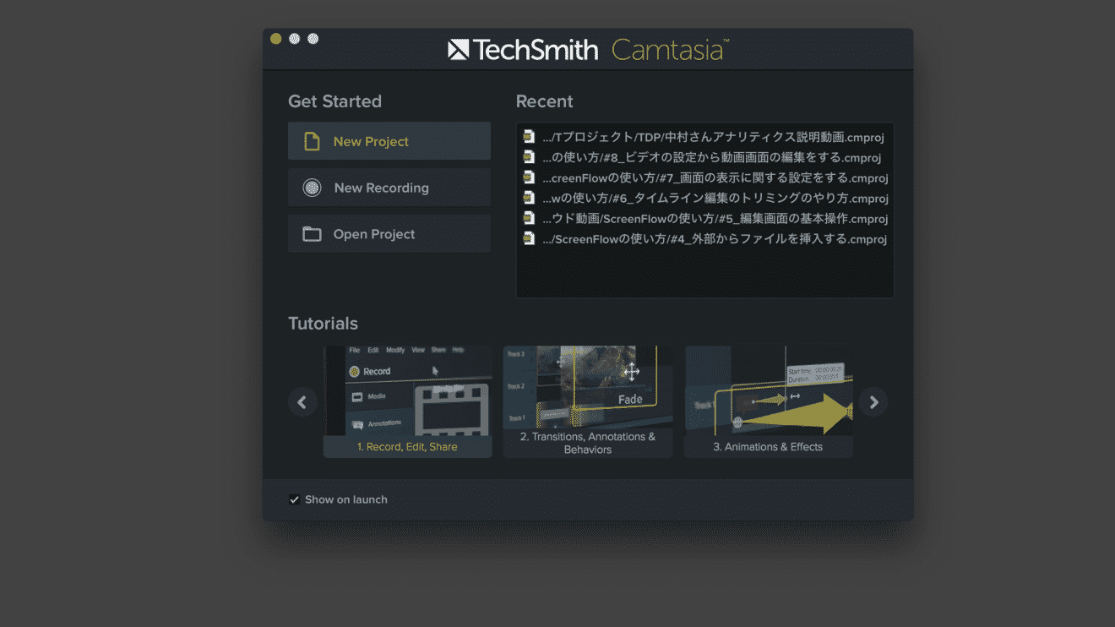Open recent project #7_画面の表示に関する設定をする.cmproj
Viewport: 1115px width, 627px height.
click(x=704, y=177)
